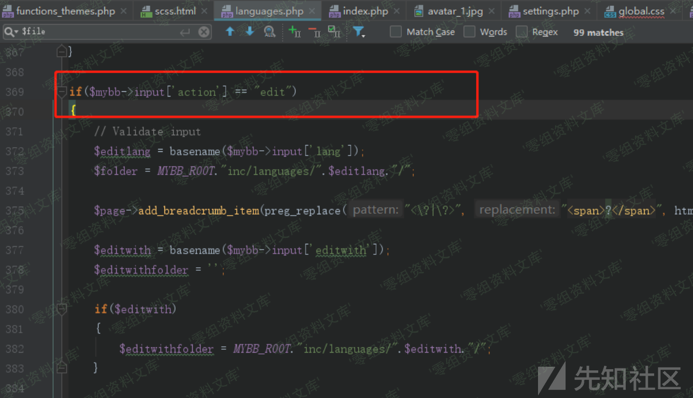Enable the Regex checkbox
Image resolution: width=693 pixels, height=398 pixels.
click(522, 32)
